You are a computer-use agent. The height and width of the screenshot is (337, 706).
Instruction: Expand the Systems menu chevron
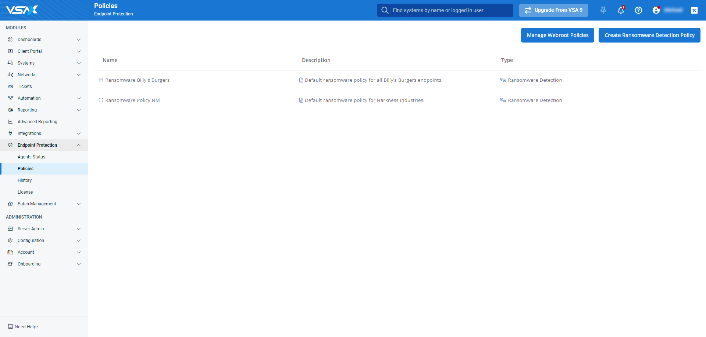(x=79, y=63)
